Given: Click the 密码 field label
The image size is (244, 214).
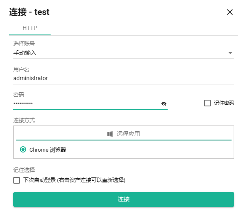Looking at the screenshot, I should tap(19, 95).
